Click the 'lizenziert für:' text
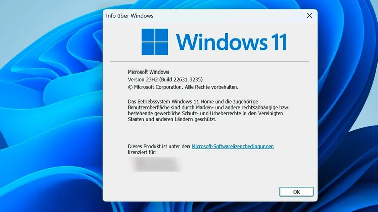378x212 pixels. [x=142, y=152]
